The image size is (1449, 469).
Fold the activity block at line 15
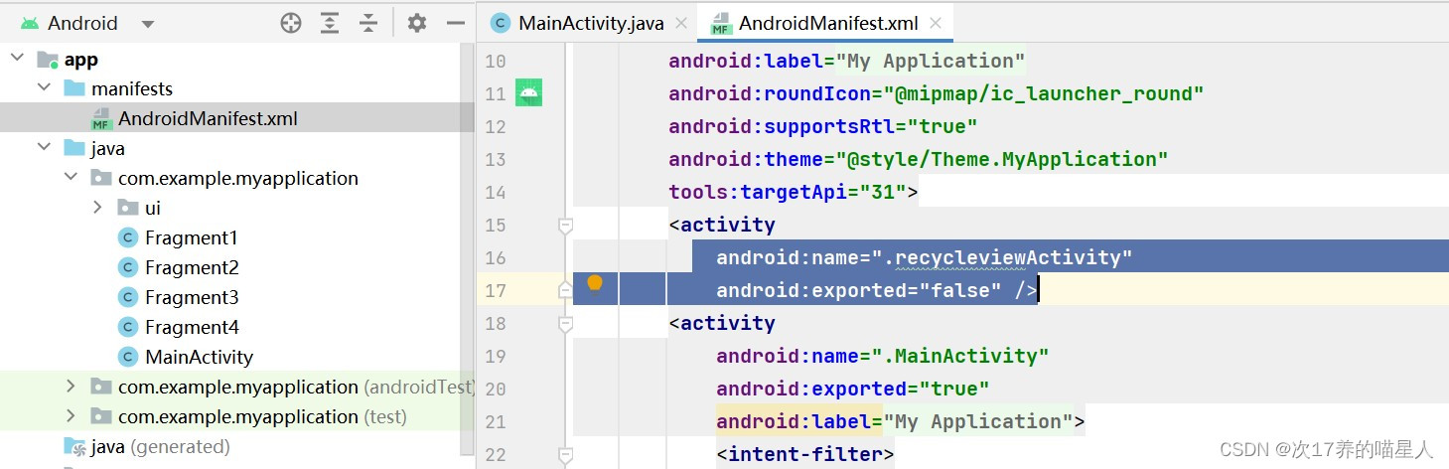[x=565, y=226]
